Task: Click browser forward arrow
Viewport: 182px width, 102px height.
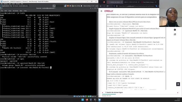Action: (x=104, y=6)
